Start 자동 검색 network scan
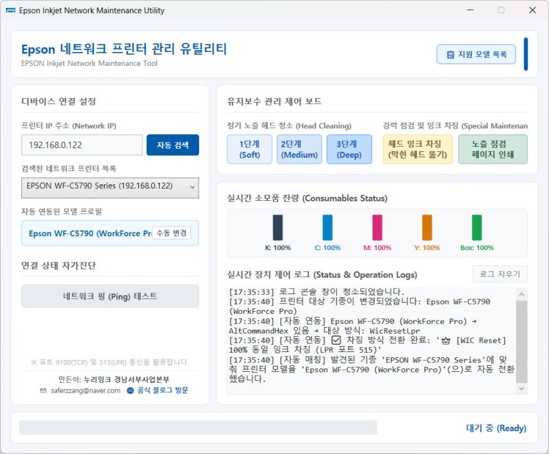 (x=173, y=145)
